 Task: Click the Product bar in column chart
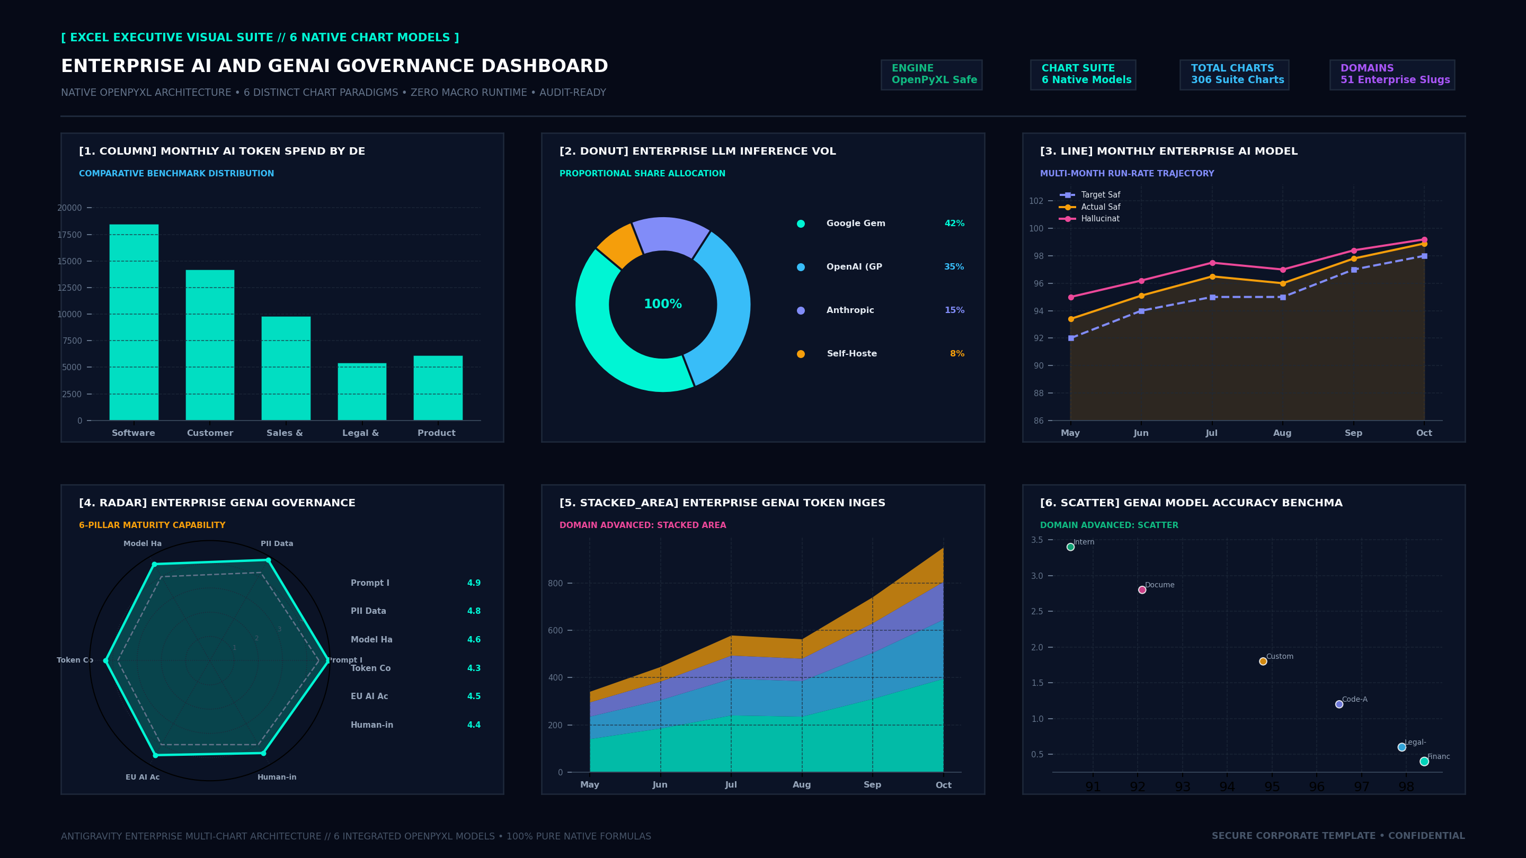pos(438,388)
